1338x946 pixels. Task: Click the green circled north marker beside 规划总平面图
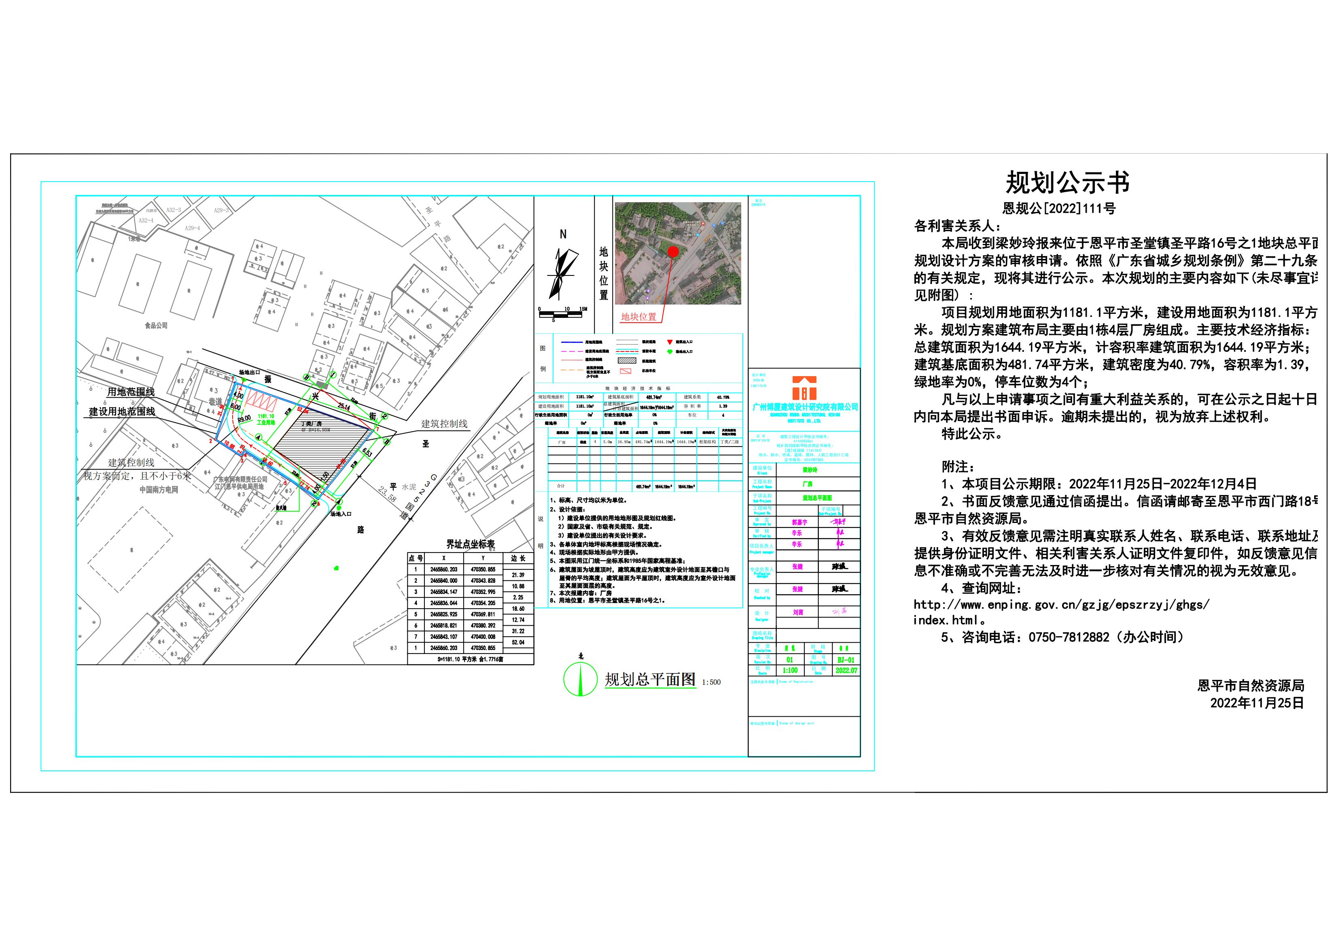(x=581, y=679)
